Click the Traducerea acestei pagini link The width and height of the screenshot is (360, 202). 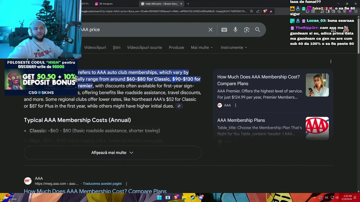[x=102, y=183]
